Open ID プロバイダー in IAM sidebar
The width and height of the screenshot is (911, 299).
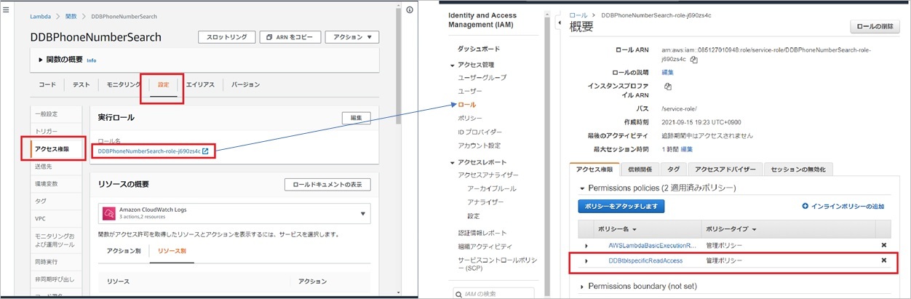point(480,132)
